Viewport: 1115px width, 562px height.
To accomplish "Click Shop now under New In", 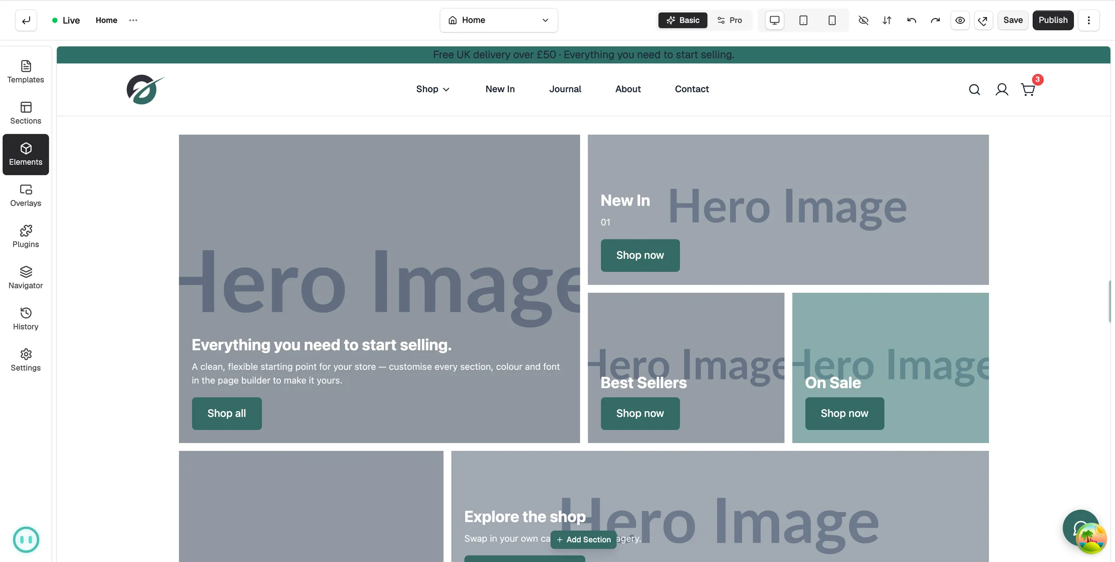I will [640, 255].
